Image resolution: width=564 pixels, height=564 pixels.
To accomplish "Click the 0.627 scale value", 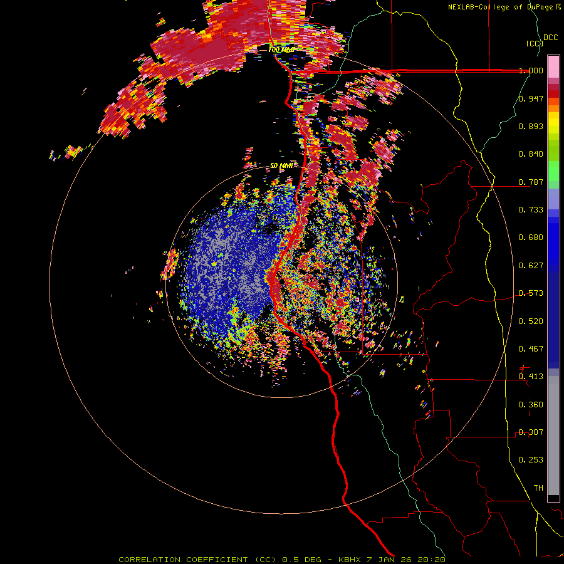I will [531, 266].
